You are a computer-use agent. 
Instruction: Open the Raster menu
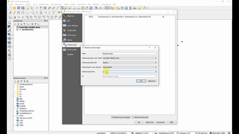pyautogui.click(x=73, y=4)
